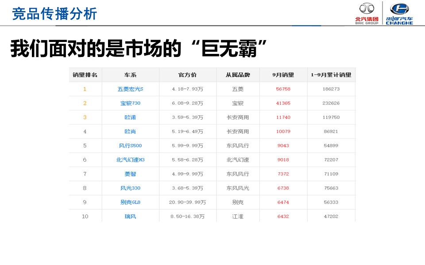The image size is (425, 265).
Task: Click 东风风行 in the 风行S500 row
Action: pyautogui.click(x=238, y=145)
